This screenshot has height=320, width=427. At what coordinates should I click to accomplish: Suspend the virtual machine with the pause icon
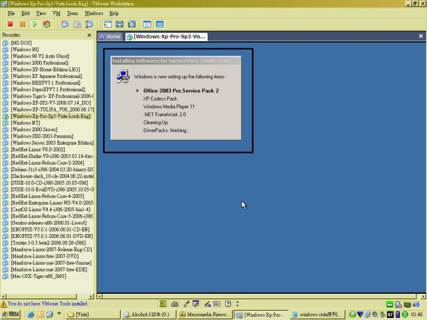(22, 24)
